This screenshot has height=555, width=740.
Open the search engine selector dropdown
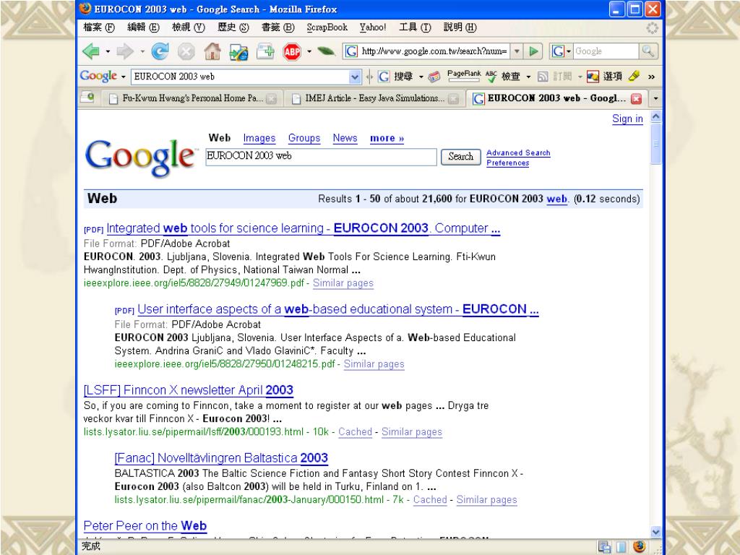(569, 51)
